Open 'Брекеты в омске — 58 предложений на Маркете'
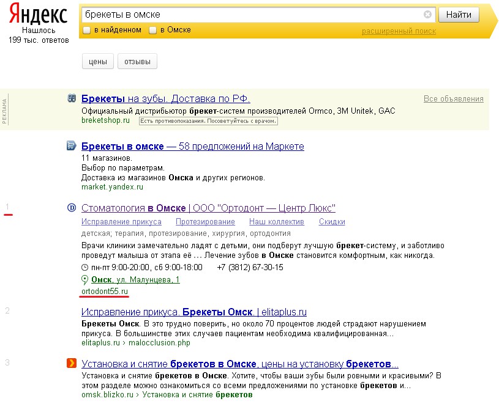 [x=193, y=146]
